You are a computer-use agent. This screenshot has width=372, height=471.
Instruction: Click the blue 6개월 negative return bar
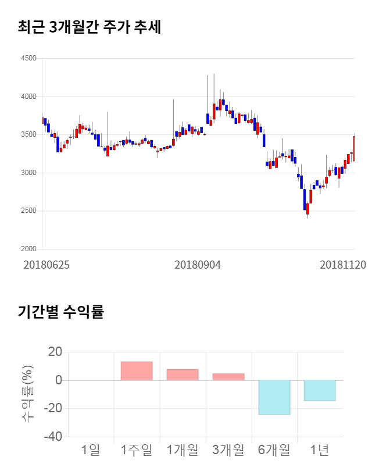[274, 397]
